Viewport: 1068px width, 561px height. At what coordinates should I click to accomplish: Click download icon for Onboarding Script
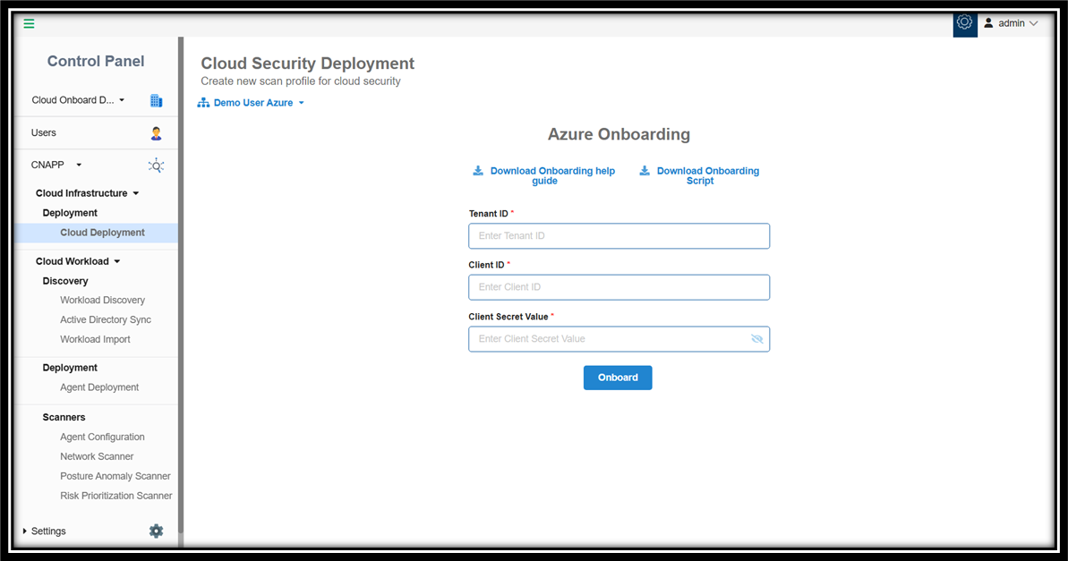coord(645,171)
